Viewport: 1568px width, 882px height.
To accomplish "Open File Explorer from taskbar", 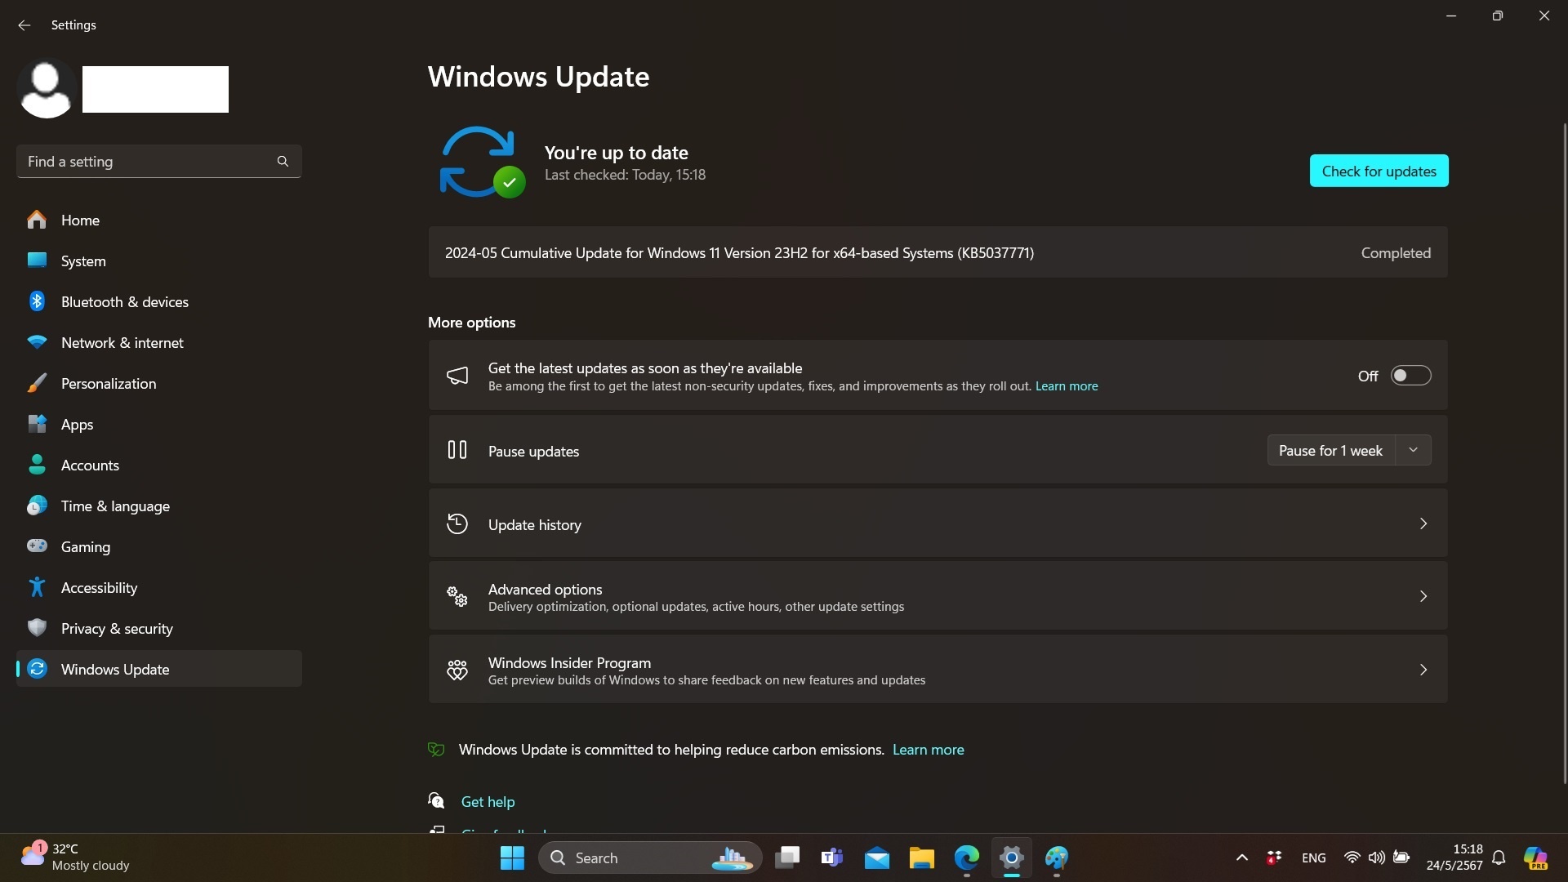I will point(922,857).
